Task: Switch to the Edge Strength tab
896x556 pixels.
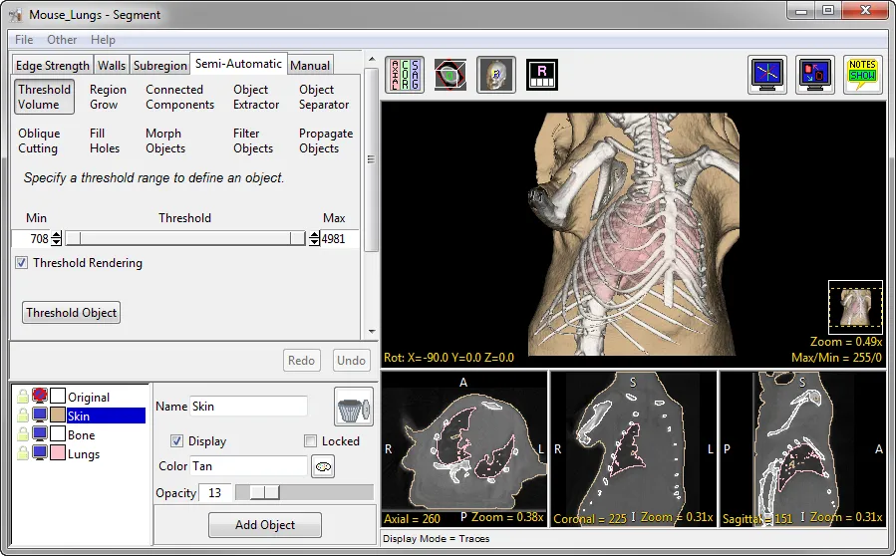Action: tap(52, 66)
